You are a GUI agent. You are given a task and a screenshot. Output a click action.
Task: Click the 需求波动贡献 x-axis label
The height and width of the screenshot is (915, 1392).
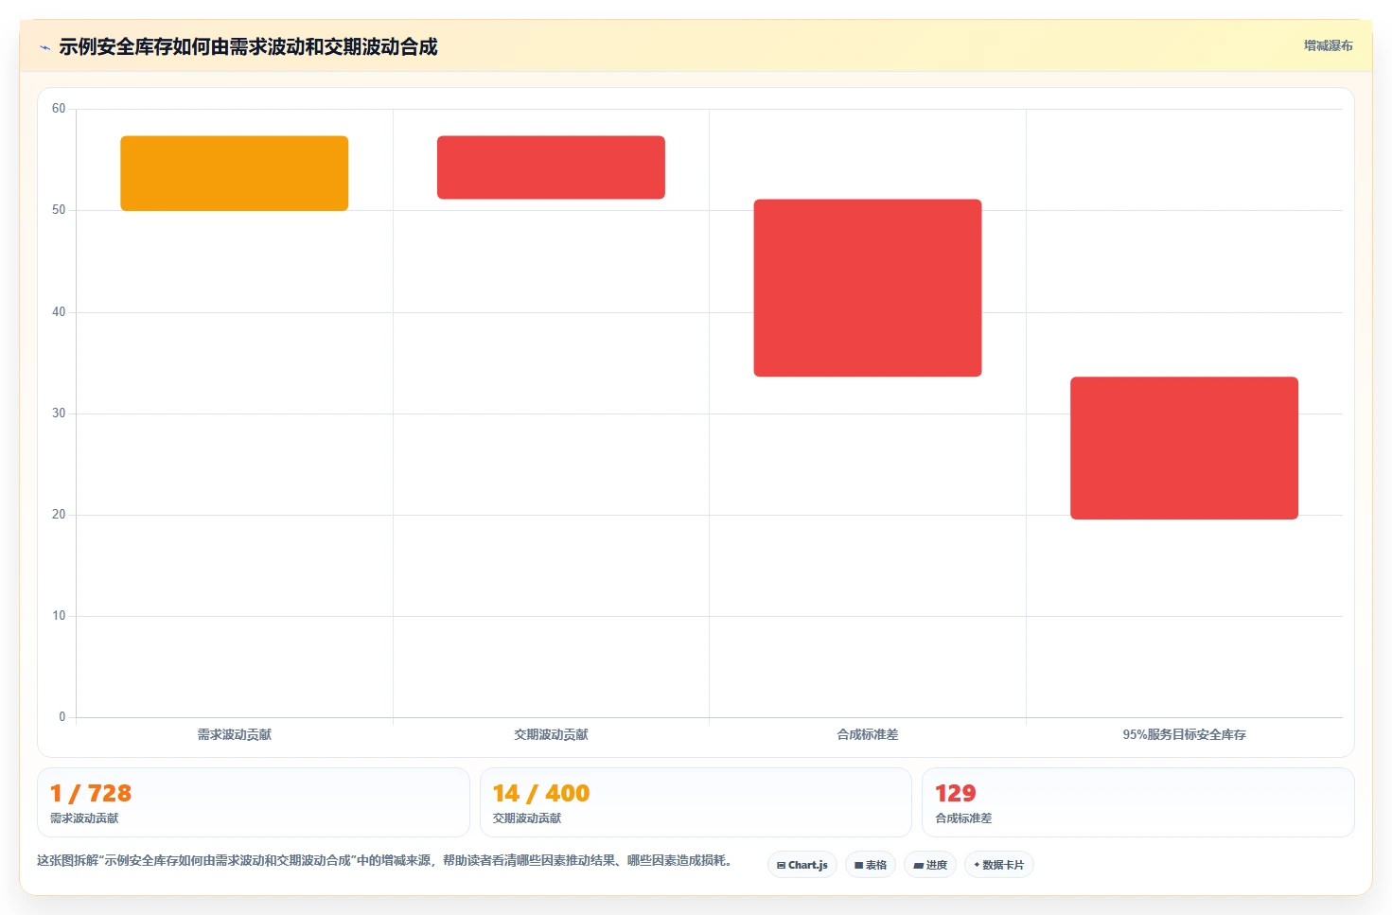point(235,734)
